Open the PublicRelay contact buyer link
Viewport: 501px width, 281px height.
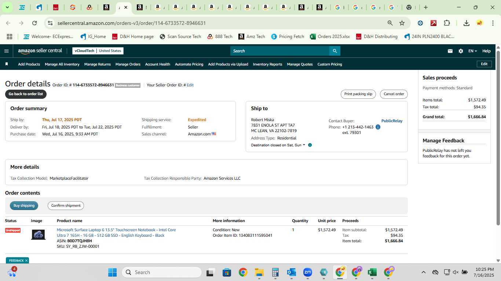click(392, 121)
